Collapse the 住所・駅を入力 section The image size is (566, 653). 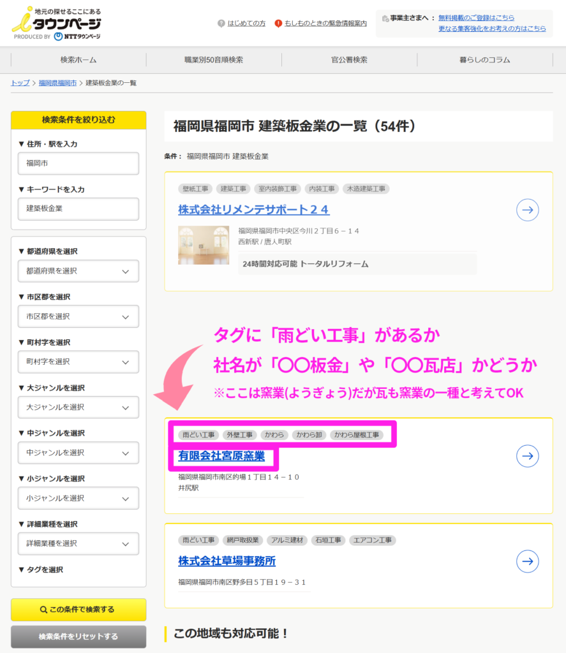pos(48,144)
